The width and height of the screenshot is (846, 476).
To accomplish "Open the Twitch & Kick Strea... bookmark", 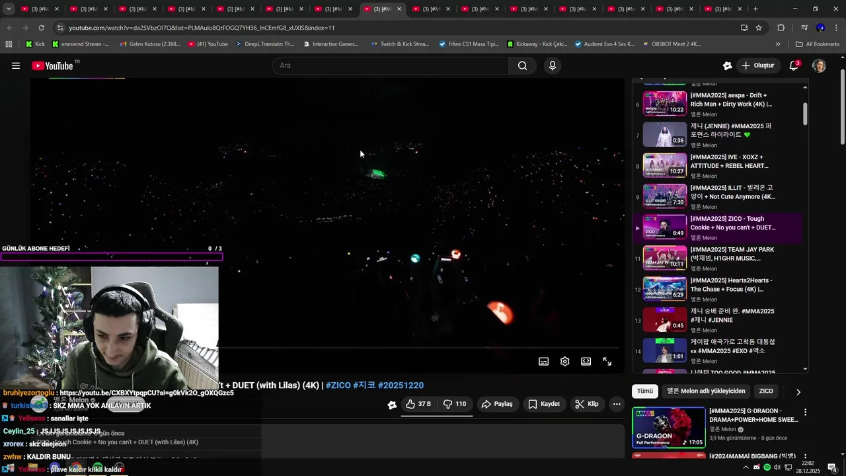I will (x=400, y=44).
